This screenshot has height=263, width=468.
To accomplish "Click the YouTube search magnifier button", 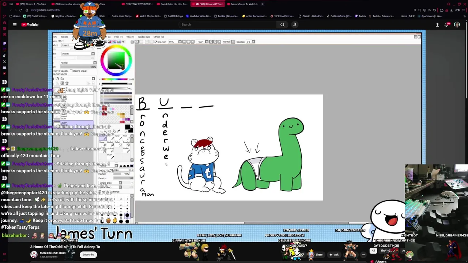I will [282, 24].
